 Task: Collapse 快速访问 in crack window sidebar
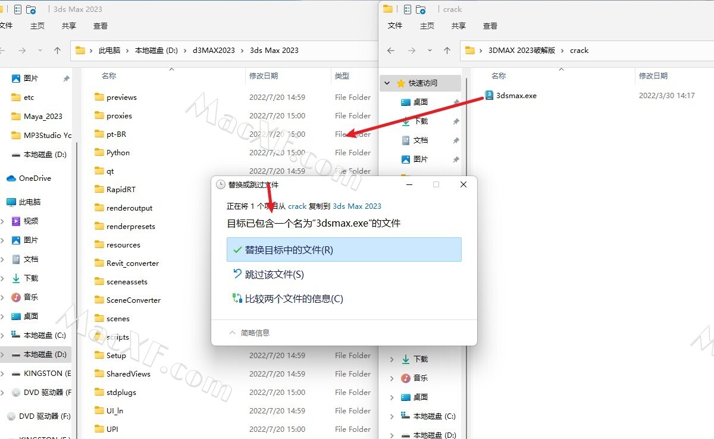pyautogui.click(x=387, y=83)
